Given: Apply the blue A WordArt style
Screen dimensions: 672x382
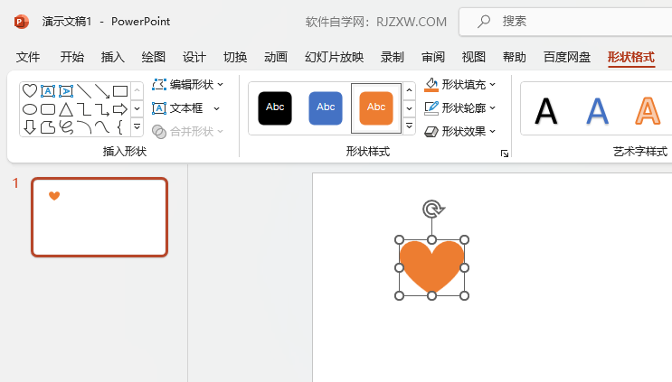Looking at the screenshot, I should 597,111.
